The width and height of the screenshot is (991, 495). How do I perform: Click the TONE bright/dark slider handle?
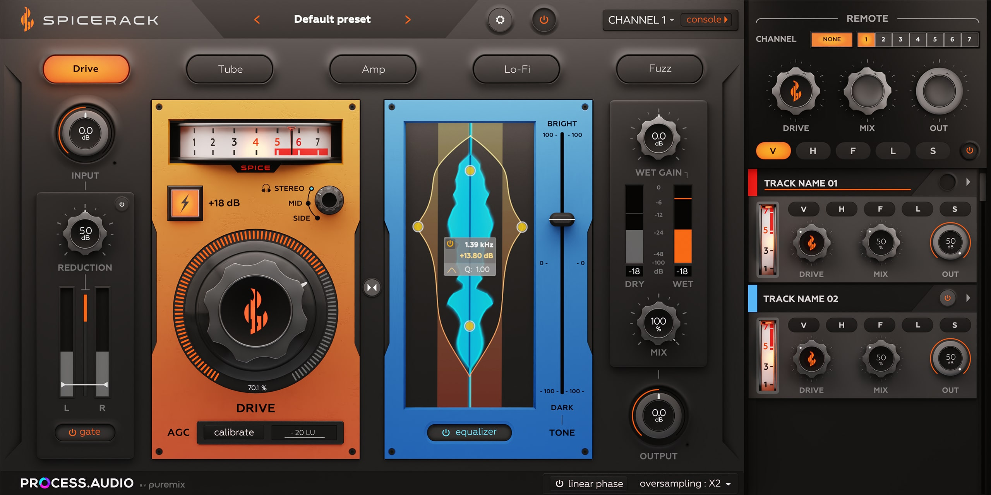pos(562,220)
